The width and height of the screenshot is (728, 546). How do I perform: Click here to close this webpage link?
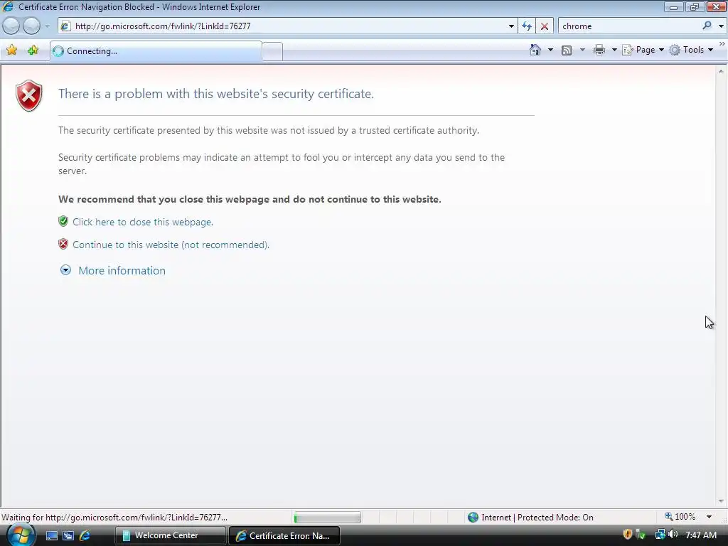coord(143,222)
